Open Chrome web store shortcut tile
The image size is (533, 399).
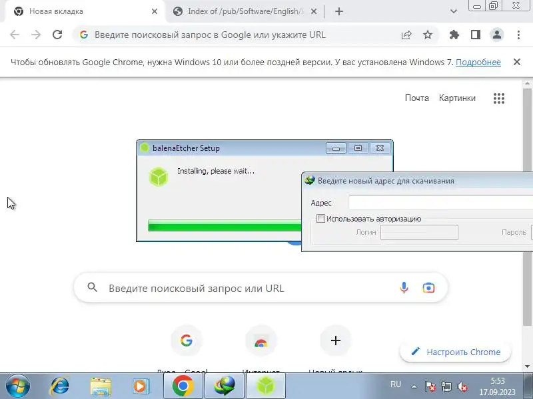pos(261,340)
